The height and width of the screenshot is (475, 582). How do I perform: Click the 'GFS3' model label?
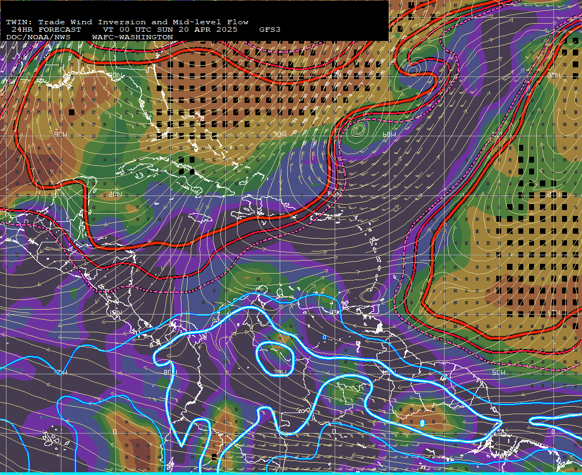[270, 30]
